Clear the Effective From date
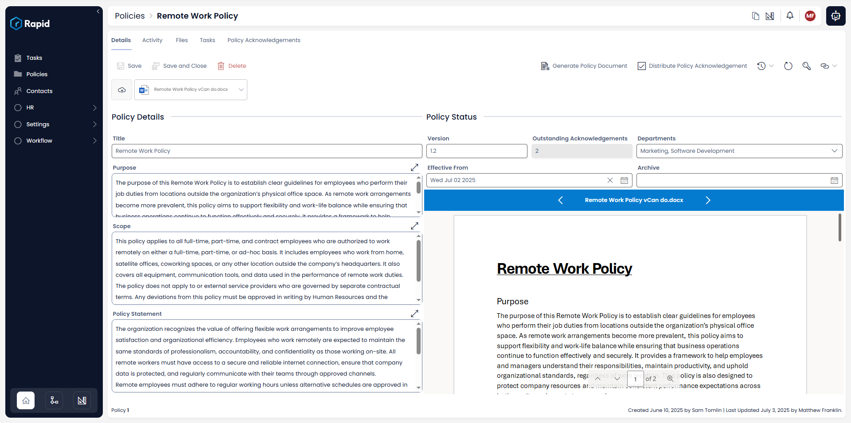The width and height of the screenshot is (851, 423). 610,180
